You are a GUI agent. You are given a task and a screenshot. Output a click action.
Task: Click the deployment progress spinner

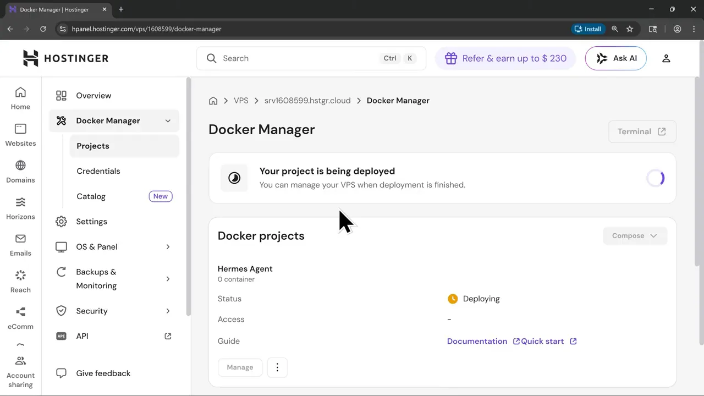(656, 178)
